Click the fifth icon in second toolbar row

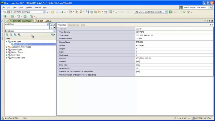tap(32, 16)
